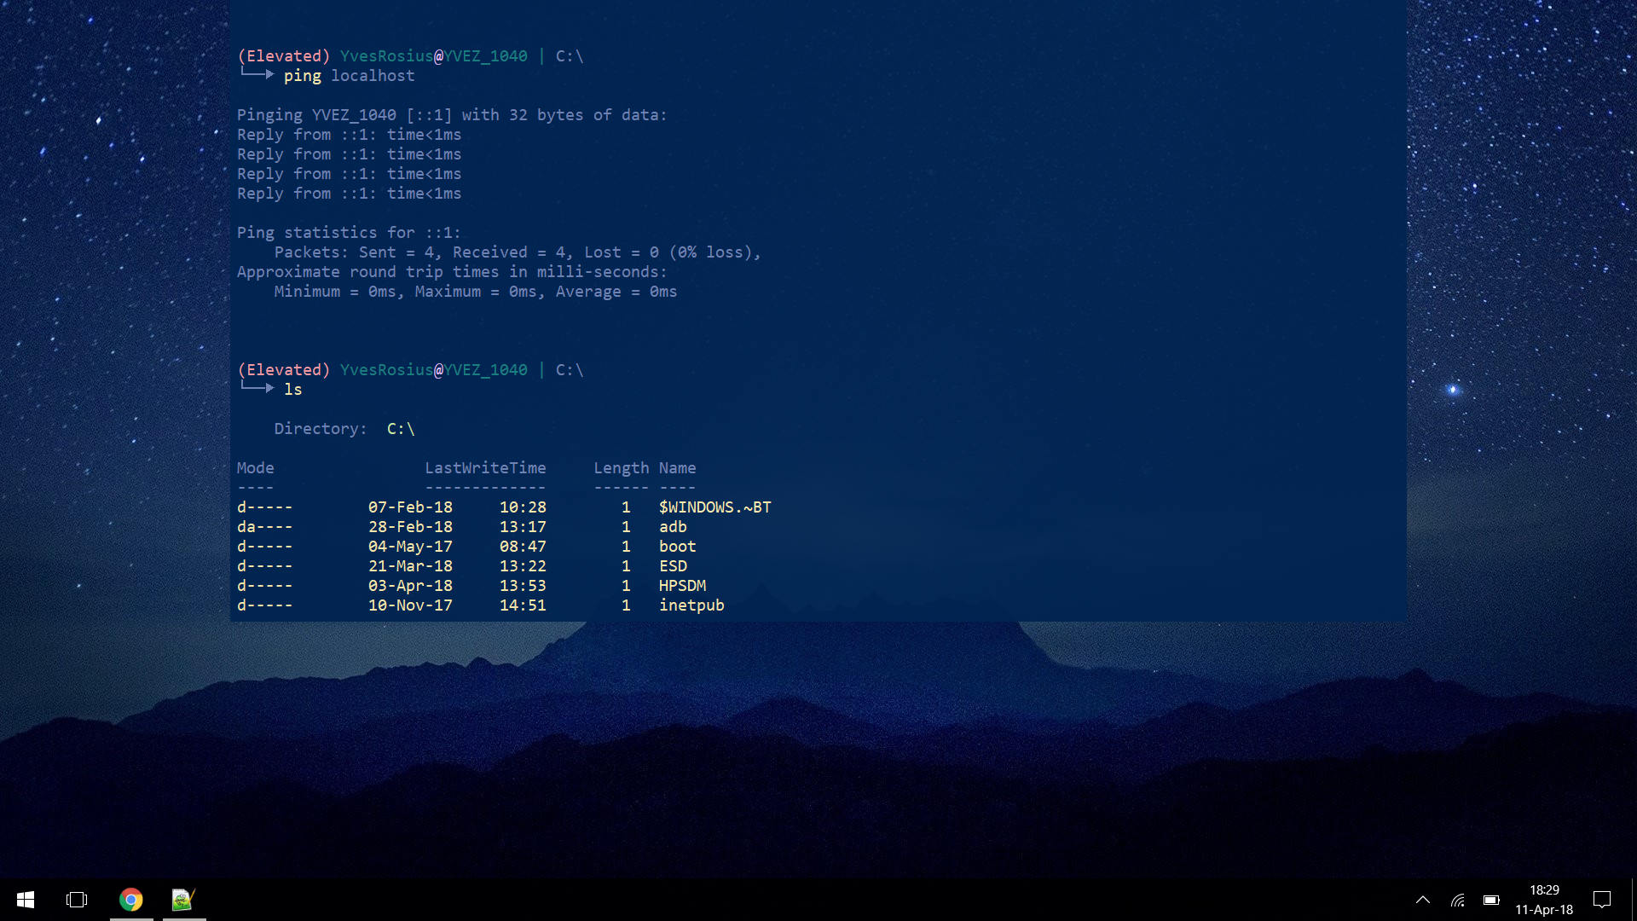The width and height of the screenshot is (1637, 921).
Task: Click the 'Length' column header
Action: [622, 468]
